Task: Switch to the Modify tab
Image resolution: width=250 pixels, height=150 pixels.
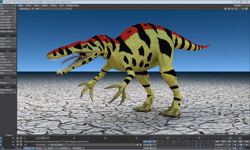Action: pyautogui.click(x=28, y=5)
